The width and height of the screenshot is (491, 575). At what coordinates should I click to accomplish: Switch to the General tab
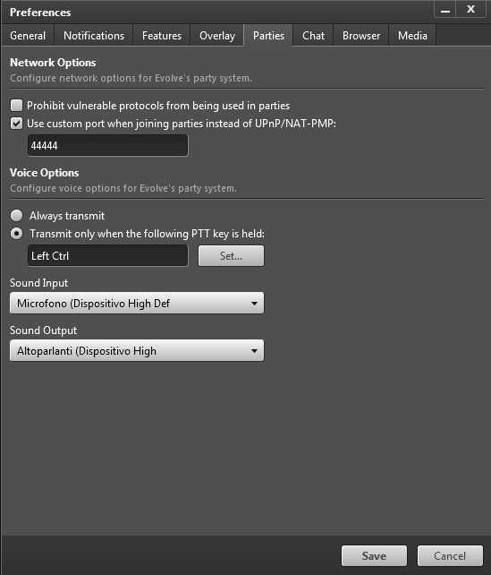(x=28, y=36)
